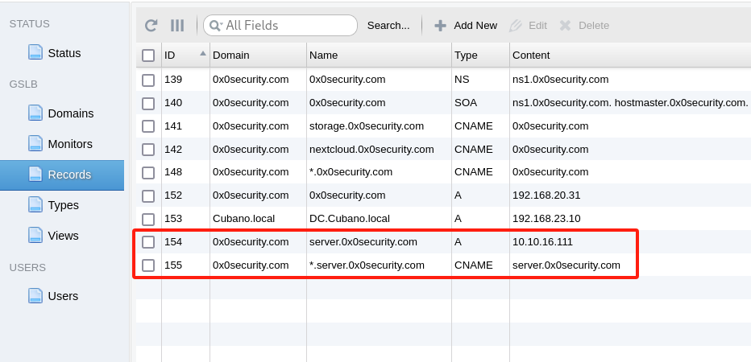Click the Monitors page icon in sidebar

tap(35, 143)
